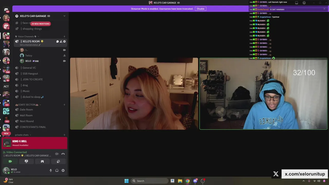Open the ACT server in sidebar

(6, 86)
